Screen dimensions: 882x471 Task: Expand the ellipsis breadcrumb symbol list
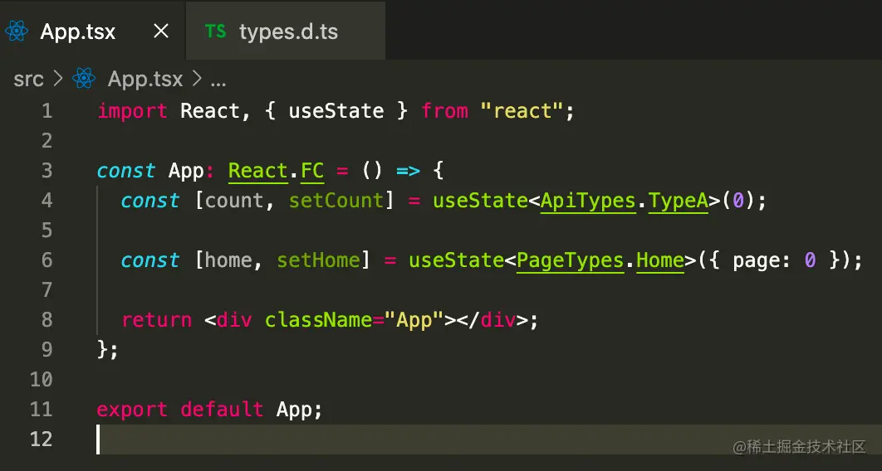218,80
